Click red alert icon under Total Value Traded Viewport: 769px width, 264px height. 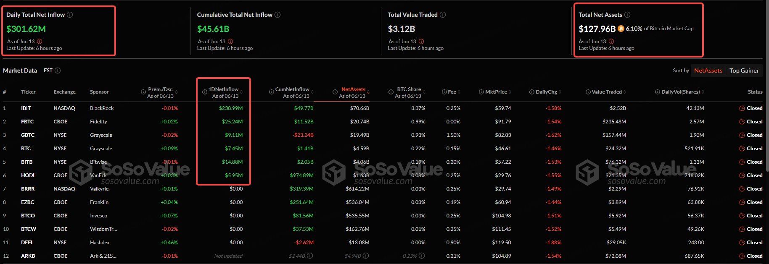(x=421, y=42)
